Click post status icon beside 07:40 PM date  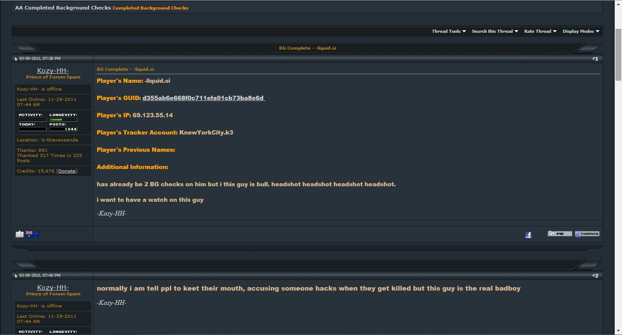tap(16, 276)
